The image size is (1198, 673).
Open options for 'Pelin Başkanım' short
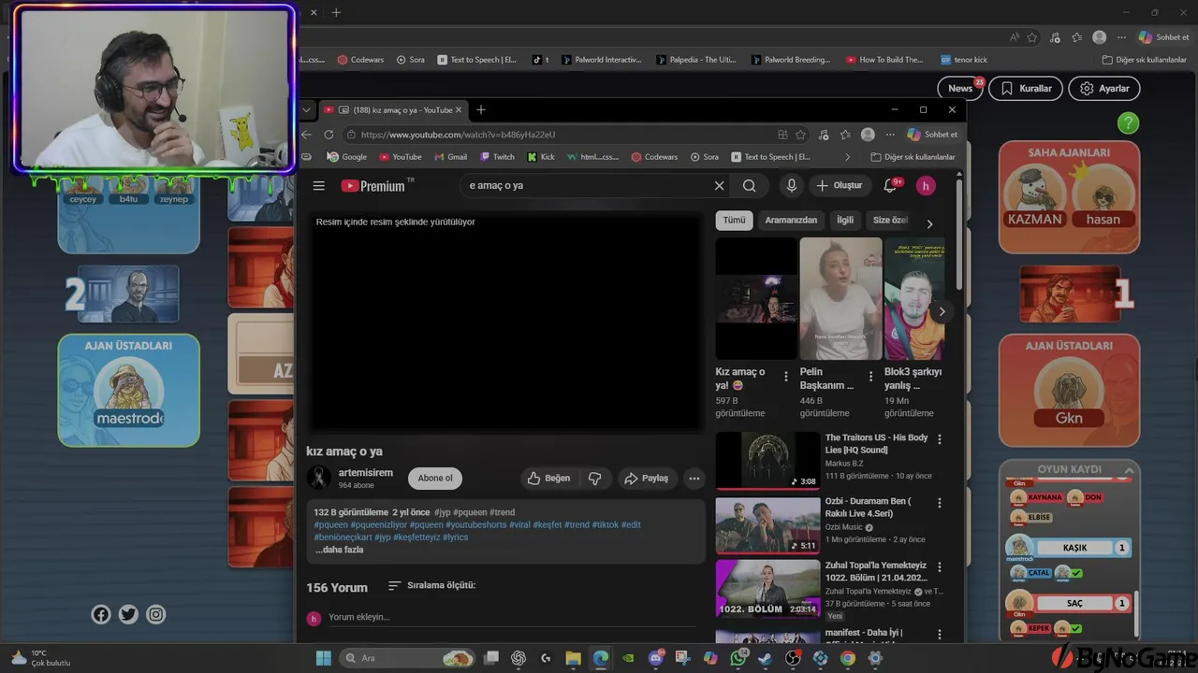pos(870,377)
